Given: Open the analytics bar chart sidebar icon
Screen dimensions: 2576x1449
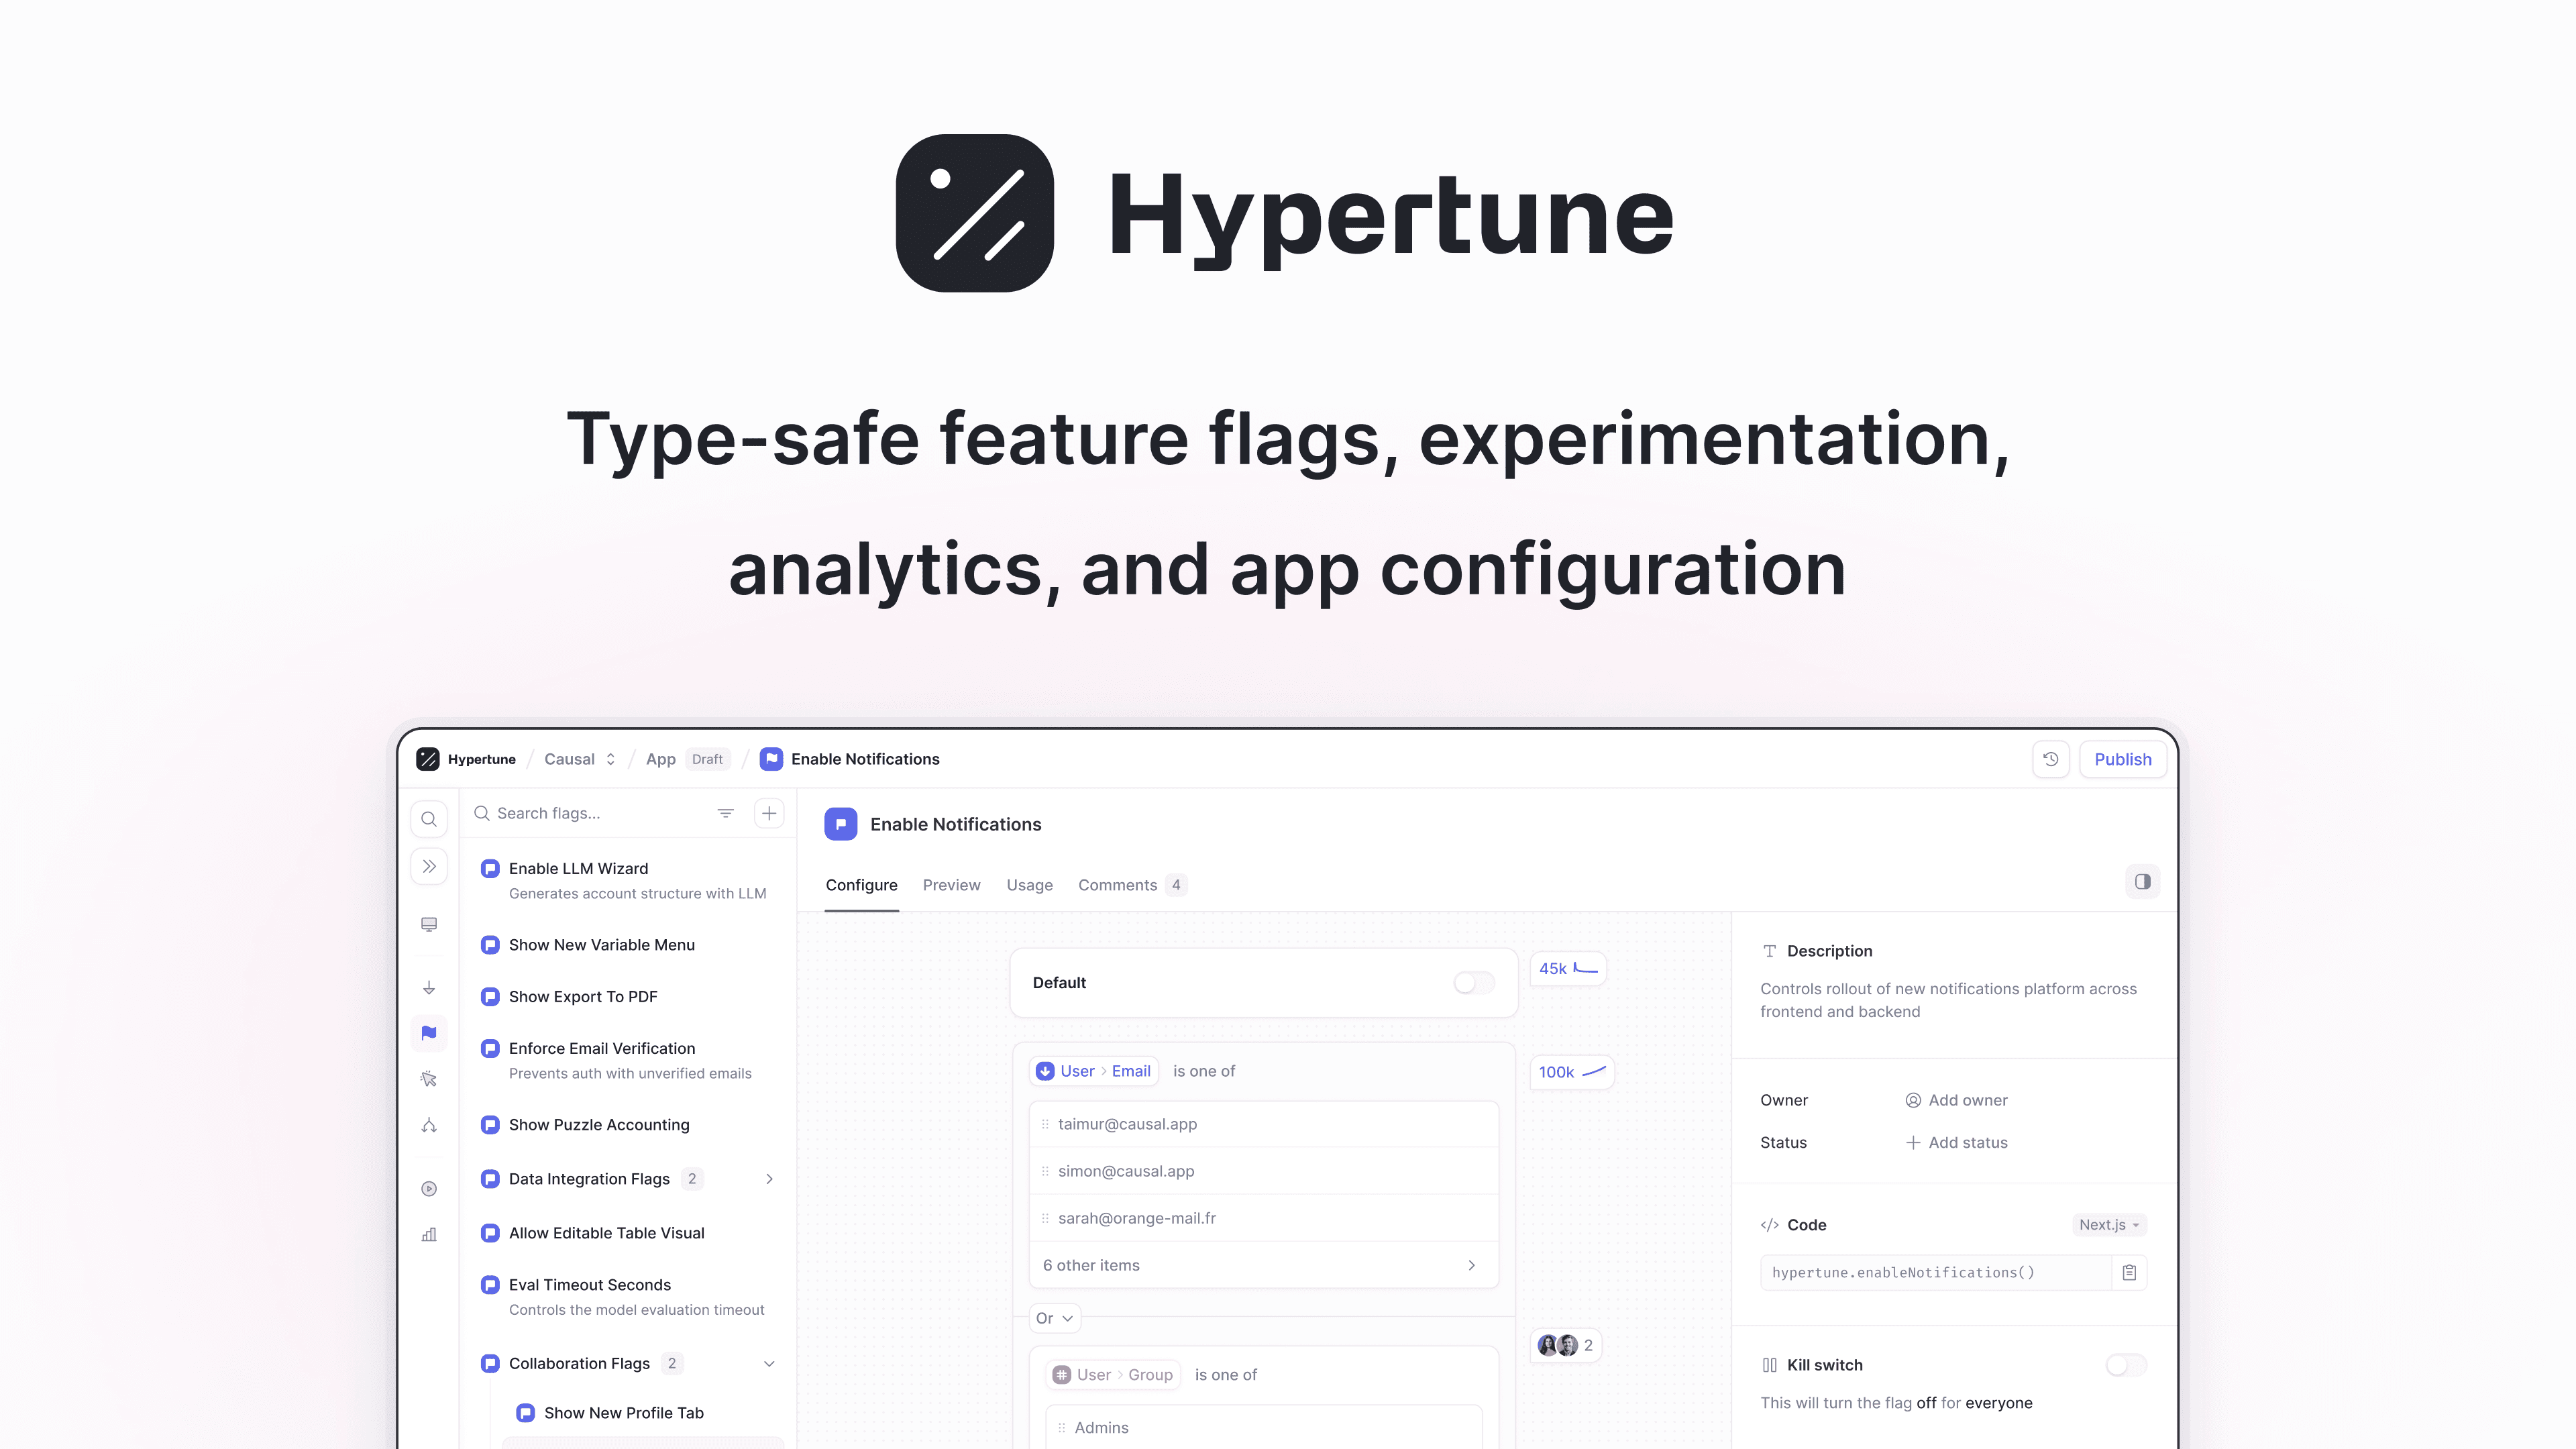Looking at the screenshot, I should [x=429, y=1235].
